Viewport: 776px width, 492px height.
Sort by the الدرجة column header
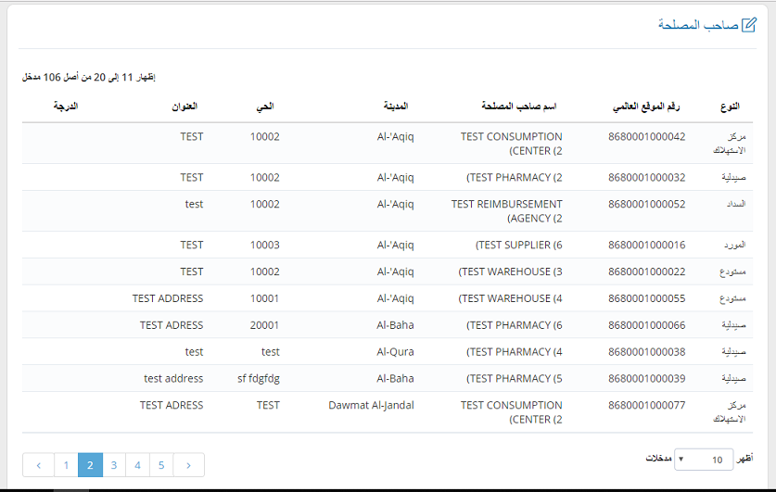(x=65, y=107)
